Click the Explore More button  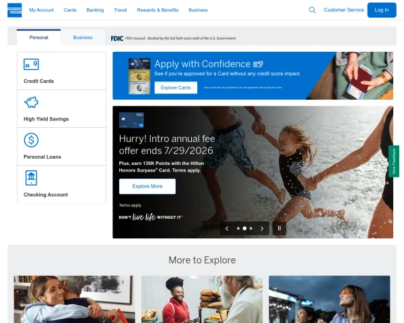pos(147,186)
